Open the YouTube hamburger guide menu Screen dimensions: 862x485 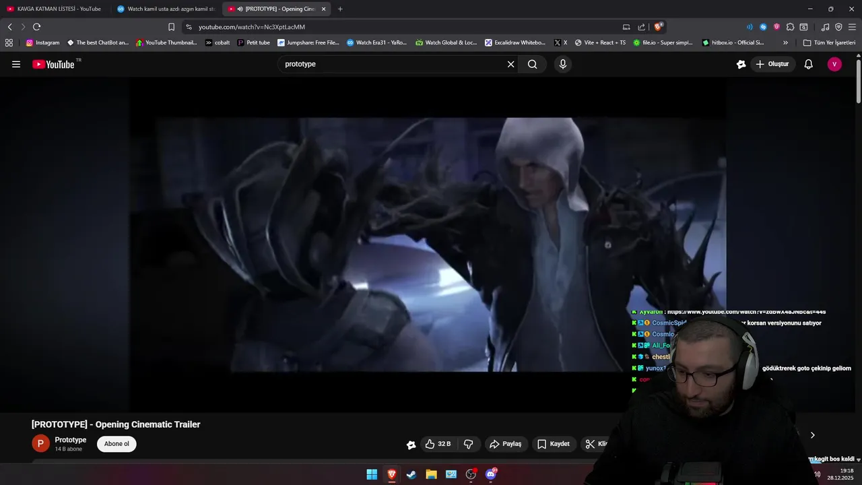tap(16, 64)
